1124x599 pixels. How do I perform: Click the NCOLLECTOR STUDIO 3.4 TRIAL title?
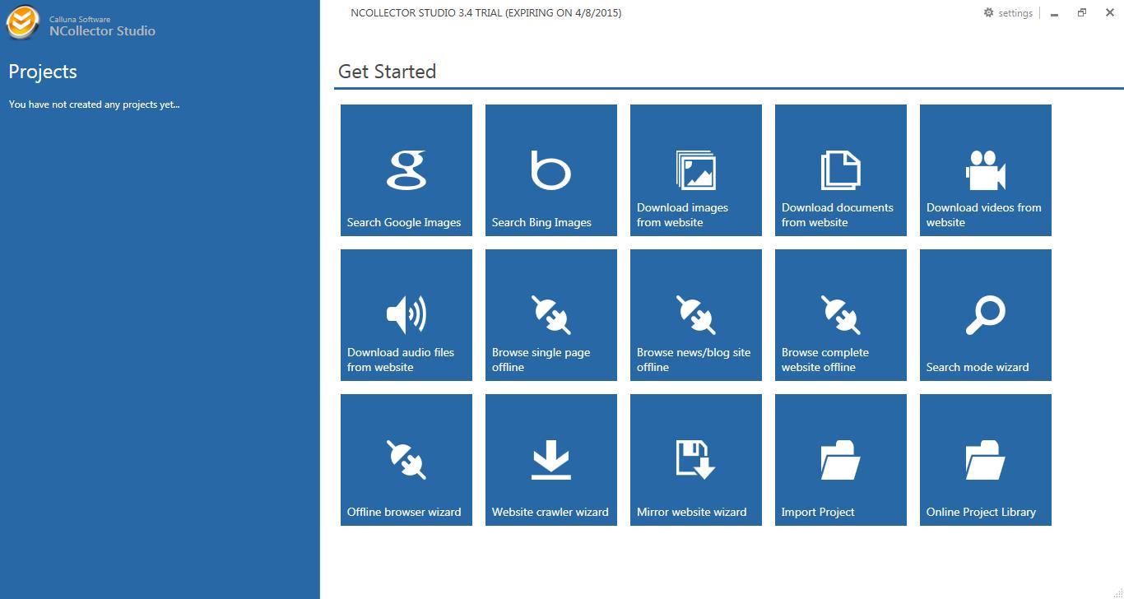(485, 13)
